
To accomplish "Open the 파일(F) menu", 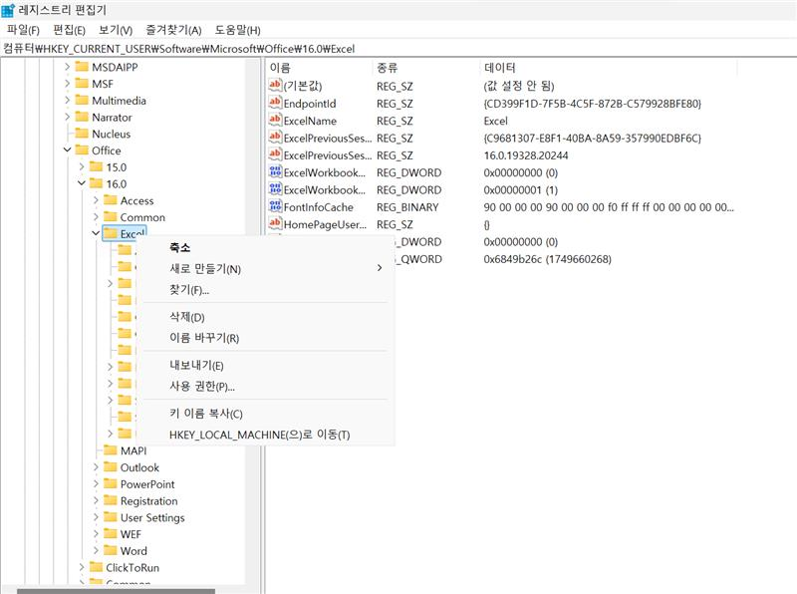I will pyautogui.click(x=23, y=30).
